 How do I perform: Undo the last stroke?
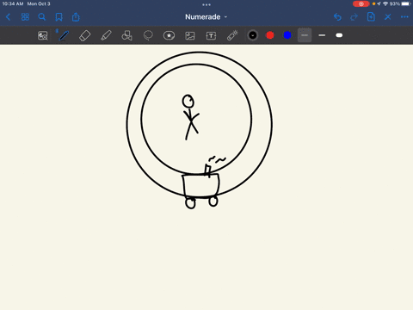tap(337, 17)
